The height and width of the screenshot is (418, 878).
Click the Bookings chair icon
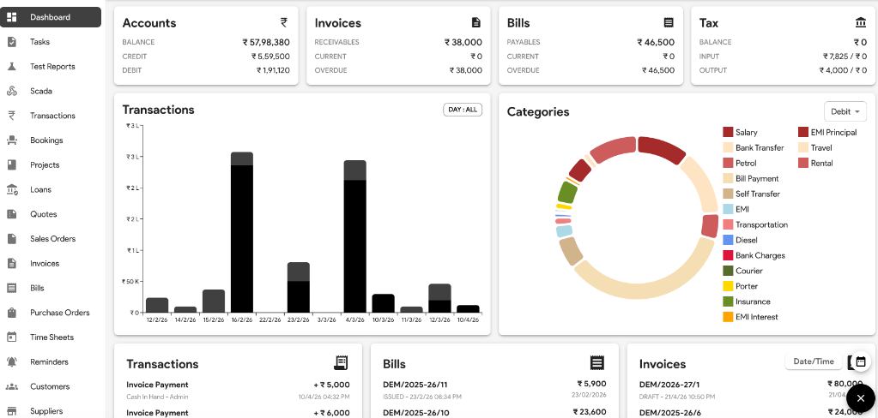[x=11, y=140]
